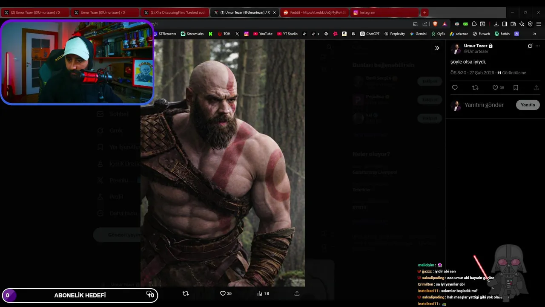The image size is (545, 307).
Task: Open Brave Rewards triangle icon
Action: point(445,24)
